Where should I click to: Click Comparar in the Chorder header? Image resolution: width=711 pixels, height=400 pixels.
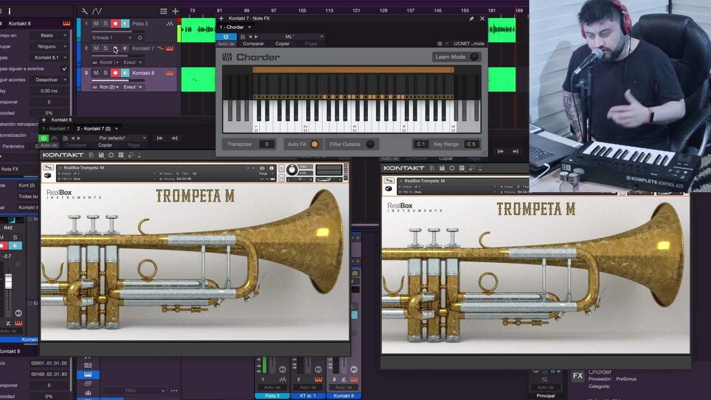click(x=253, y=43)
